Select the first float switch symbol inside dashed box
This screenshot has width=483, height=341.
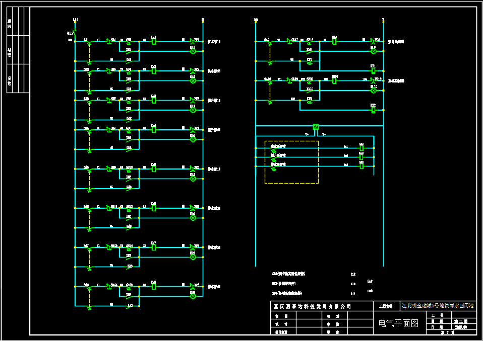coord(274,151)
